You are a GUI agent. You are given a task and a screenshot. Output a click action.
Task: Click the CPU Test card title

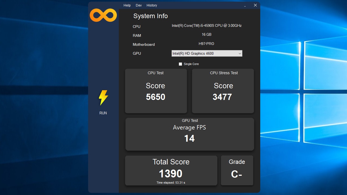point(156,73)
